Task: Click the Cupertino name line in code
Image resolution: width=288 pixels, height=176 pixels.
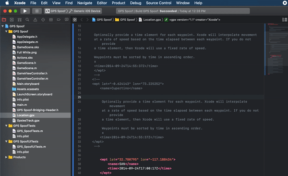Action: (121, 88)
